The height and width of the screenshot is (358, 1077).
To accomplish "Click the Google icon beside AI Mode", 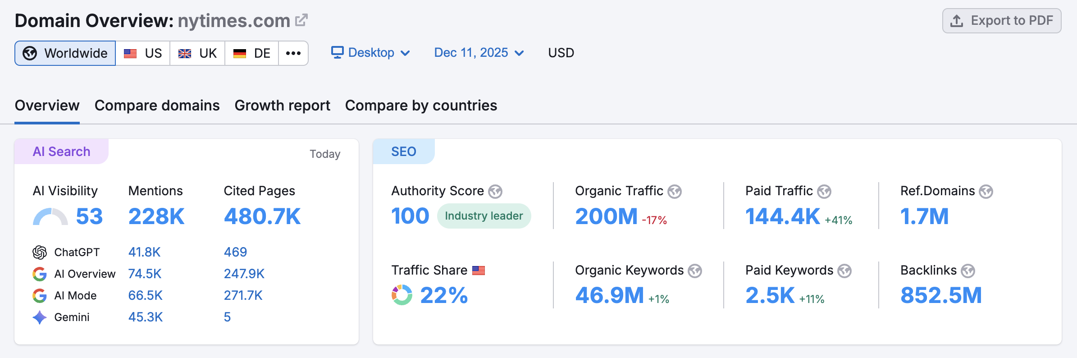I will click(40, 296).
